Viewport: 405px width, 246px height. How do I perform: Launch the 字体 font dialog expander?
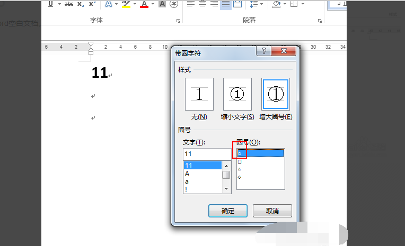(x=178, y=21)
